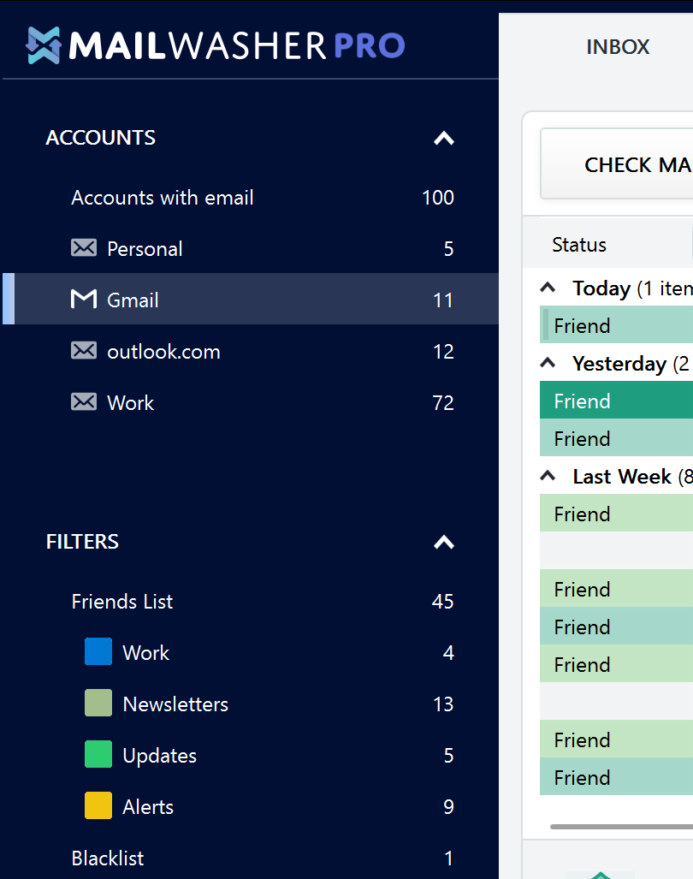Click the blue Work color swatch
Image resolution: width=693 pixels, height=879 pixels.
98,651
